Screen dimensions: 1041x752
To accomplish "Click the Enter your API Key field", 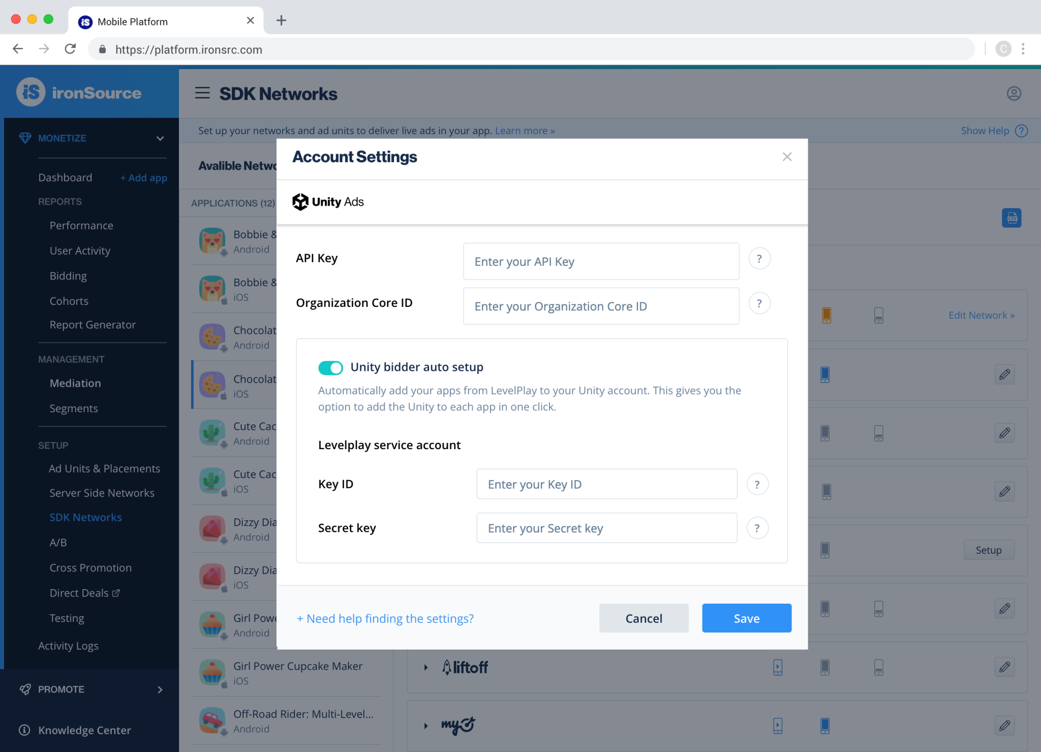I will pos(600,261).
